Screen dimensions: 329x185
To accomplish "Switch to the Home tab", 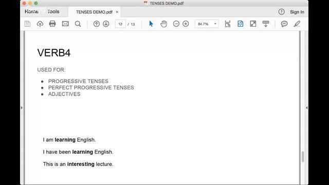I will tap(31, 11).
